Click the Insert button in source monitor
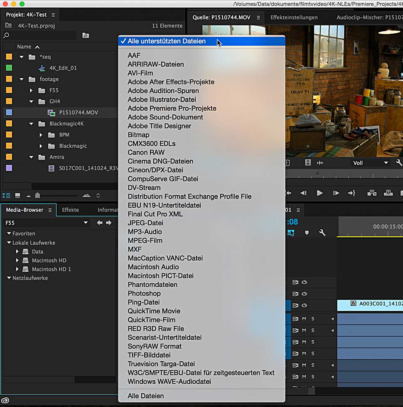The height and width of the screenshot is (407, 403). coord(372,193)
